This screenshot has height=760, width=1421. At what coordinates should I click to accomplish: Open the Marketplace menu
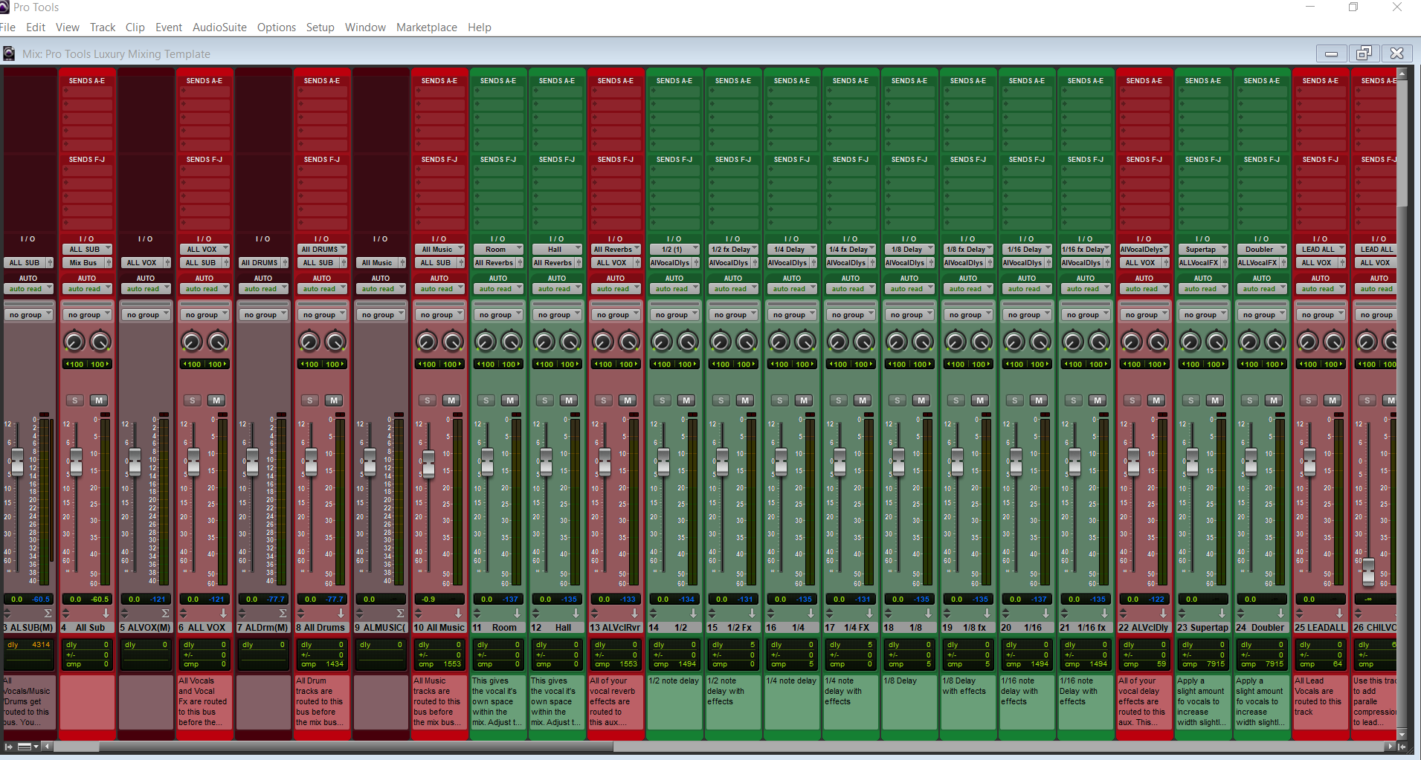tap(426, 27)
